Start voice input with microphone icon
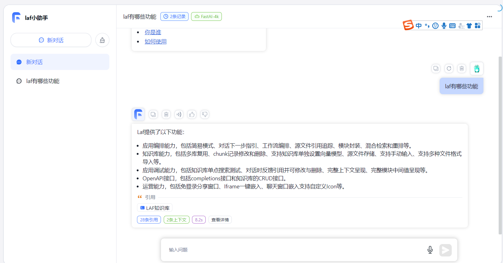Image resolution: width=503 pixels, height=263 pixels. pos(430,250)
